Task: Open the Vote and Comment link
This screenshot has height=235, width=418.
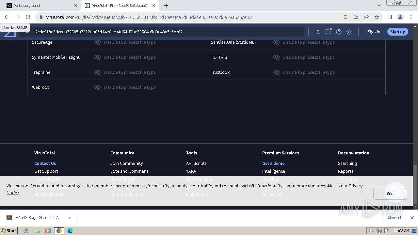Action: click(x=129, y=171)
